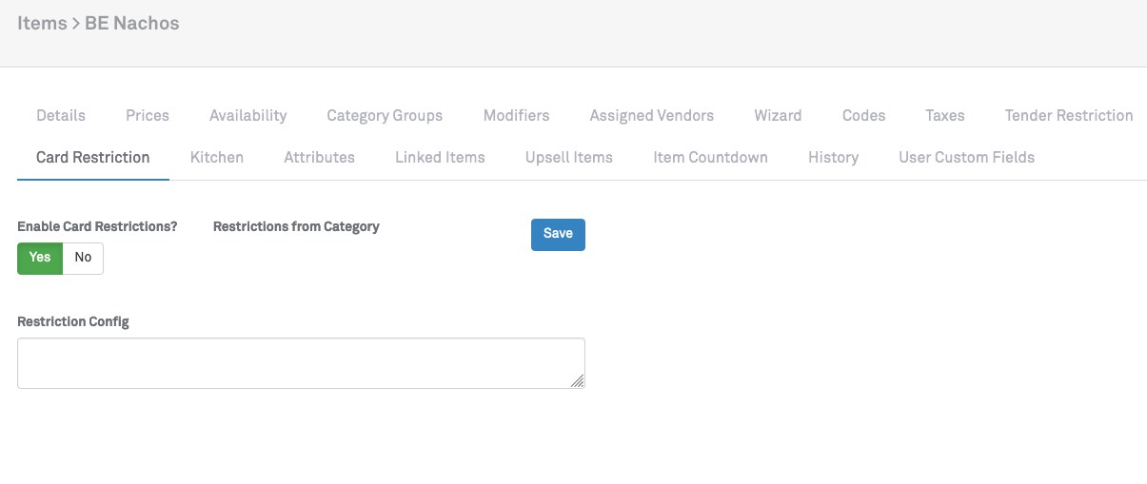Switch to the Prices tab

148,116
